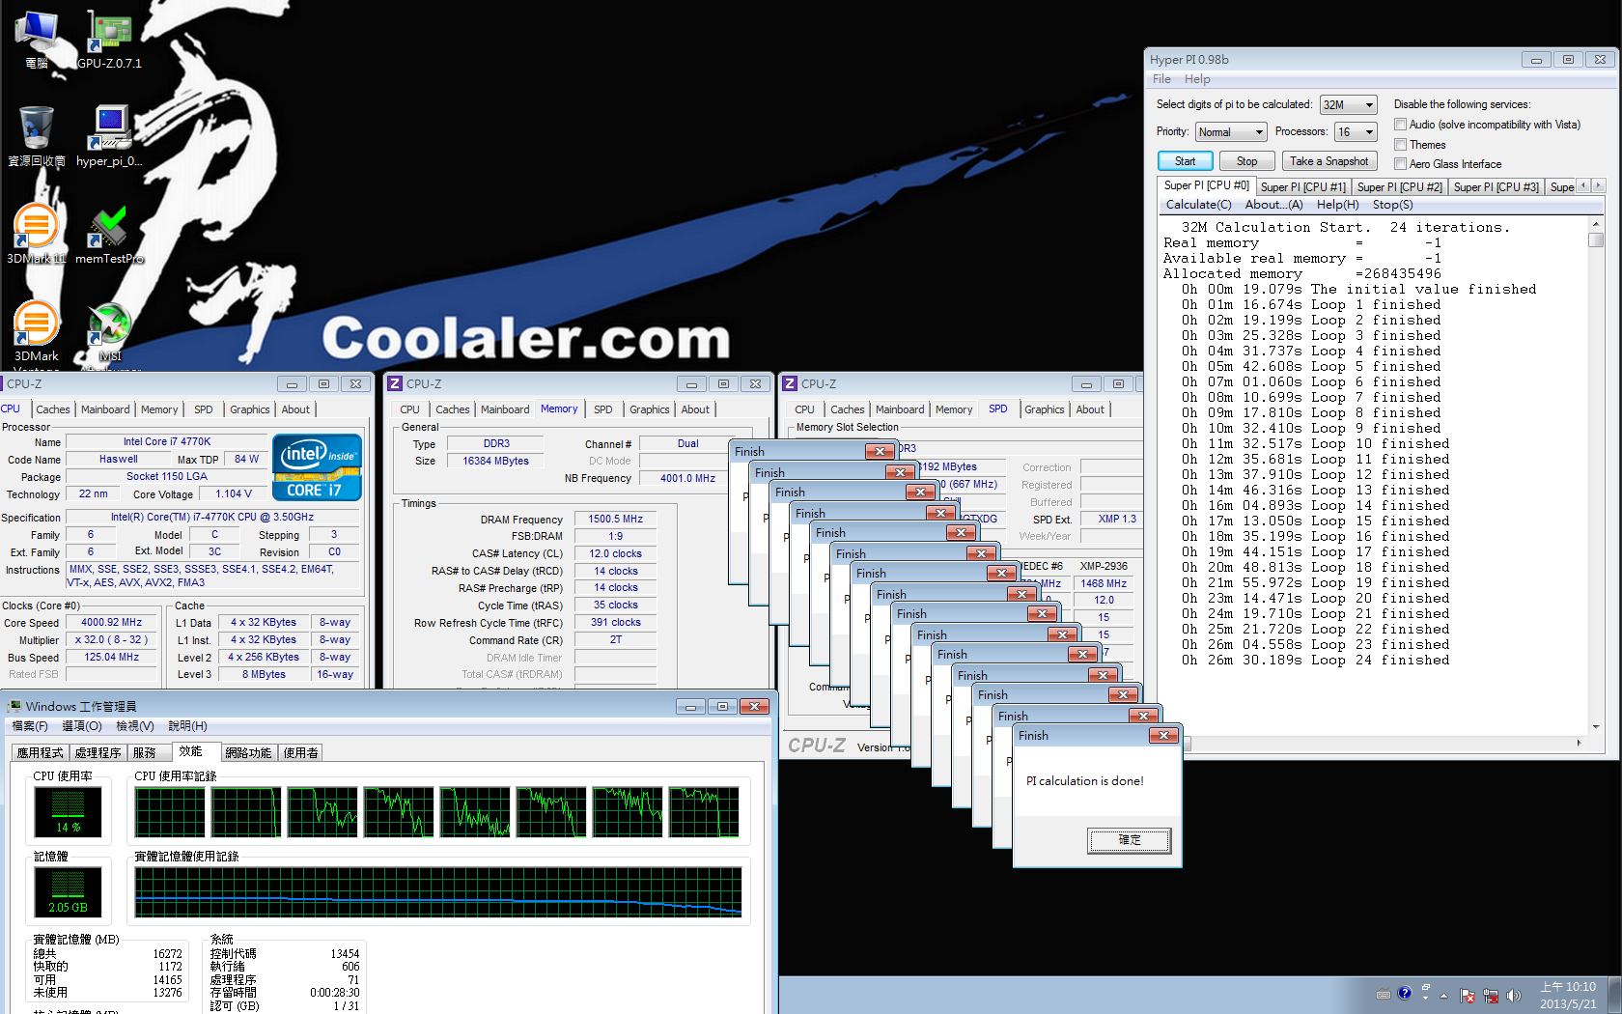This screenshot has width=1622, height=1014.
Task: Confirm the PI calculation done dialog
Action: [x=1130, y=840]
